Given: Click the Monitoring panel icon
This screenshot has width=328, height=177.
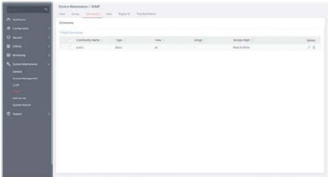Looking at the screenshot, I should (x=8, y=55).
